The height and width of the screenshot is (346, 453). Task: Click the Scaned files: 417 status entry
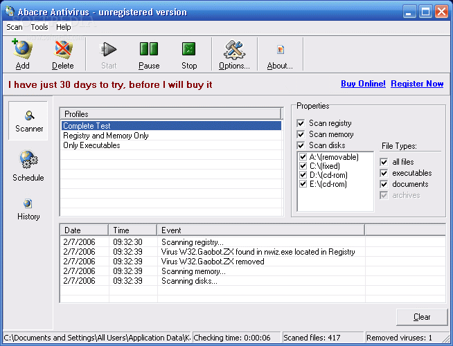tap(323, 338)
